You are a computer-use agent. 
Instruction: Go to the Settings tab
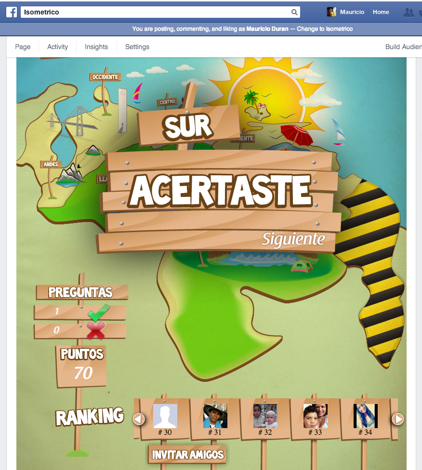[x=137, y=47]
